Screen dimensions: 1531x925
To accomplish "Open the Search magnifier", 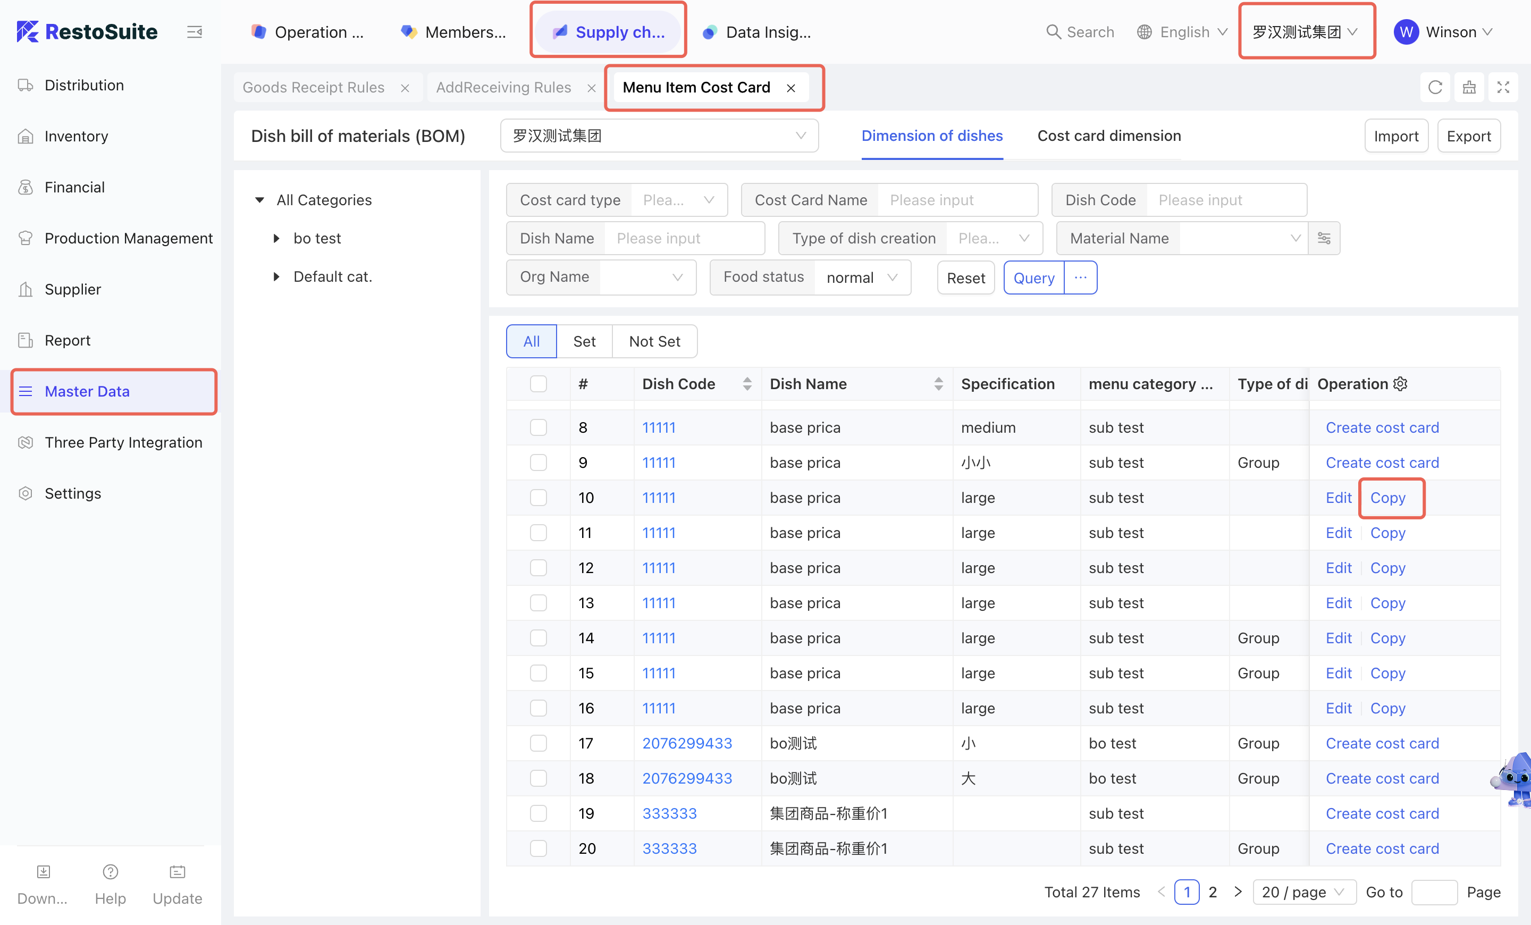I will click(x=1054, y=32).
